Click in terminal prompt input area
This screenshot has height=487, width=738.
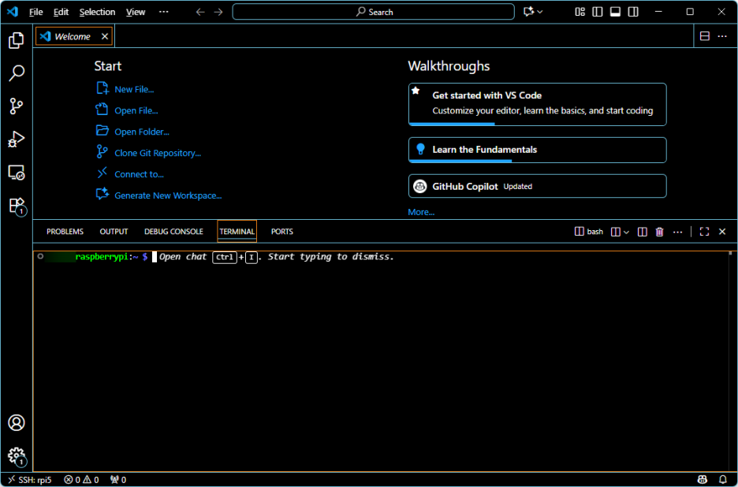click(x=155, y=257)
